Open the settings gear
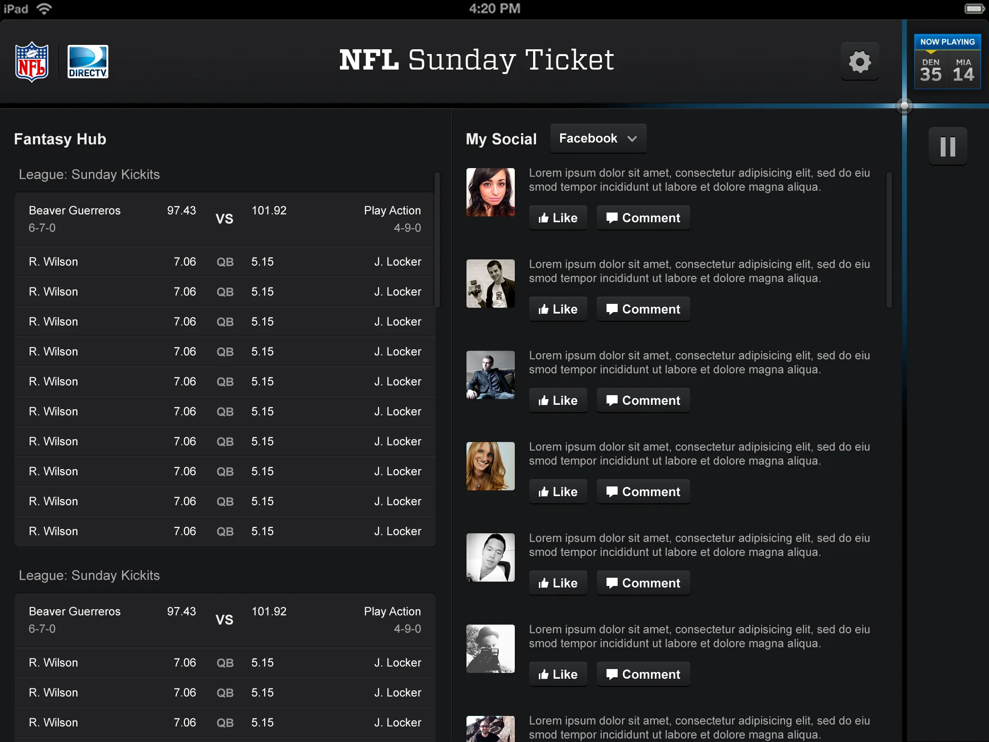The image size is (989, 742). click(x=860, y=61)
